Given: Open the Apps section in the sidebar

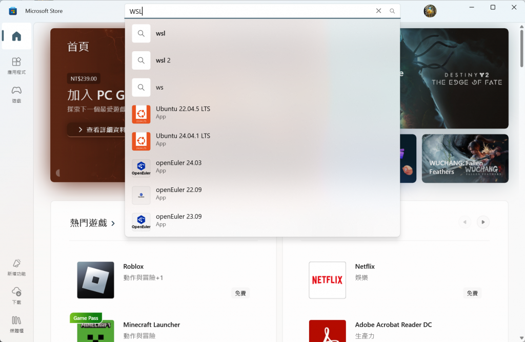Looking at the screenshot, I should [16, 66].
